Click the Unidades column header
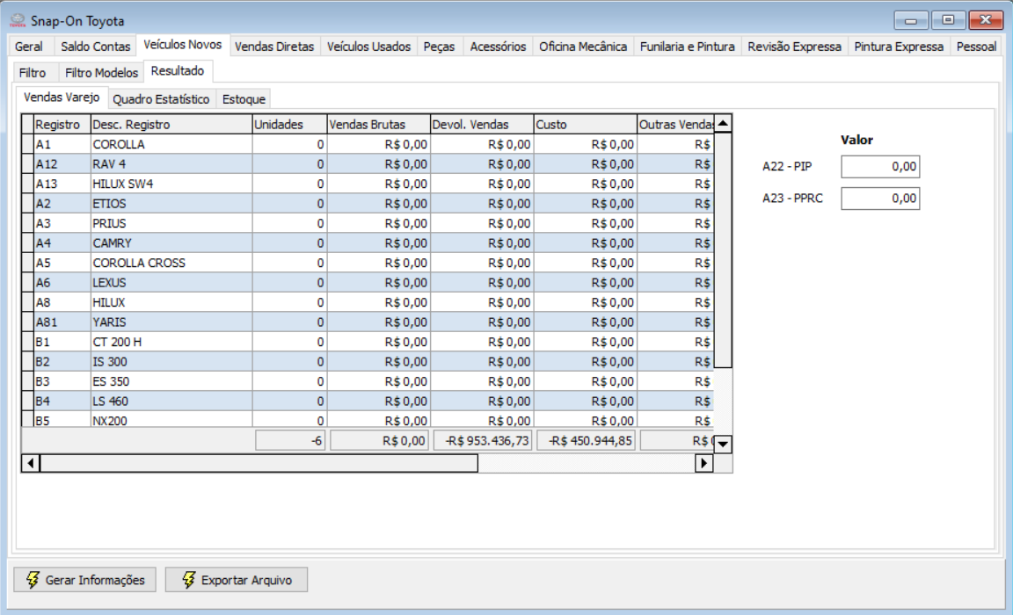 (x=289, y=124)
